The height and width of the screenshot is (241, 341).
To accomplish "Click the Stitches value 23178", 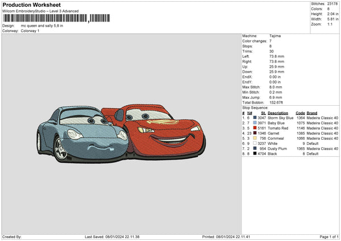I will coord(332,4).
